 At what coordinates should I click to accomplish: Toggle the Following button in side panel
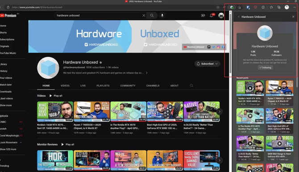(x=265, y=67)
